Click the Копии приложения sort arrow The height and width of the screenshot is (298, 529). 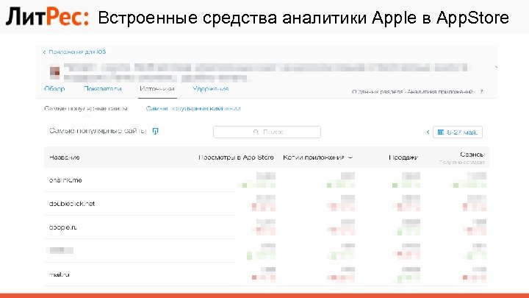(350, 157)
